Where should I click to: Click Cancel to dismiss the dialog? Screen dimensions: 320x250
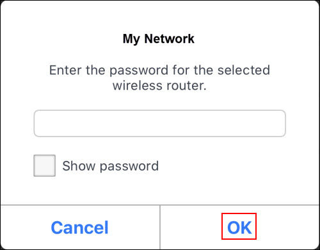tap(80, 228)
